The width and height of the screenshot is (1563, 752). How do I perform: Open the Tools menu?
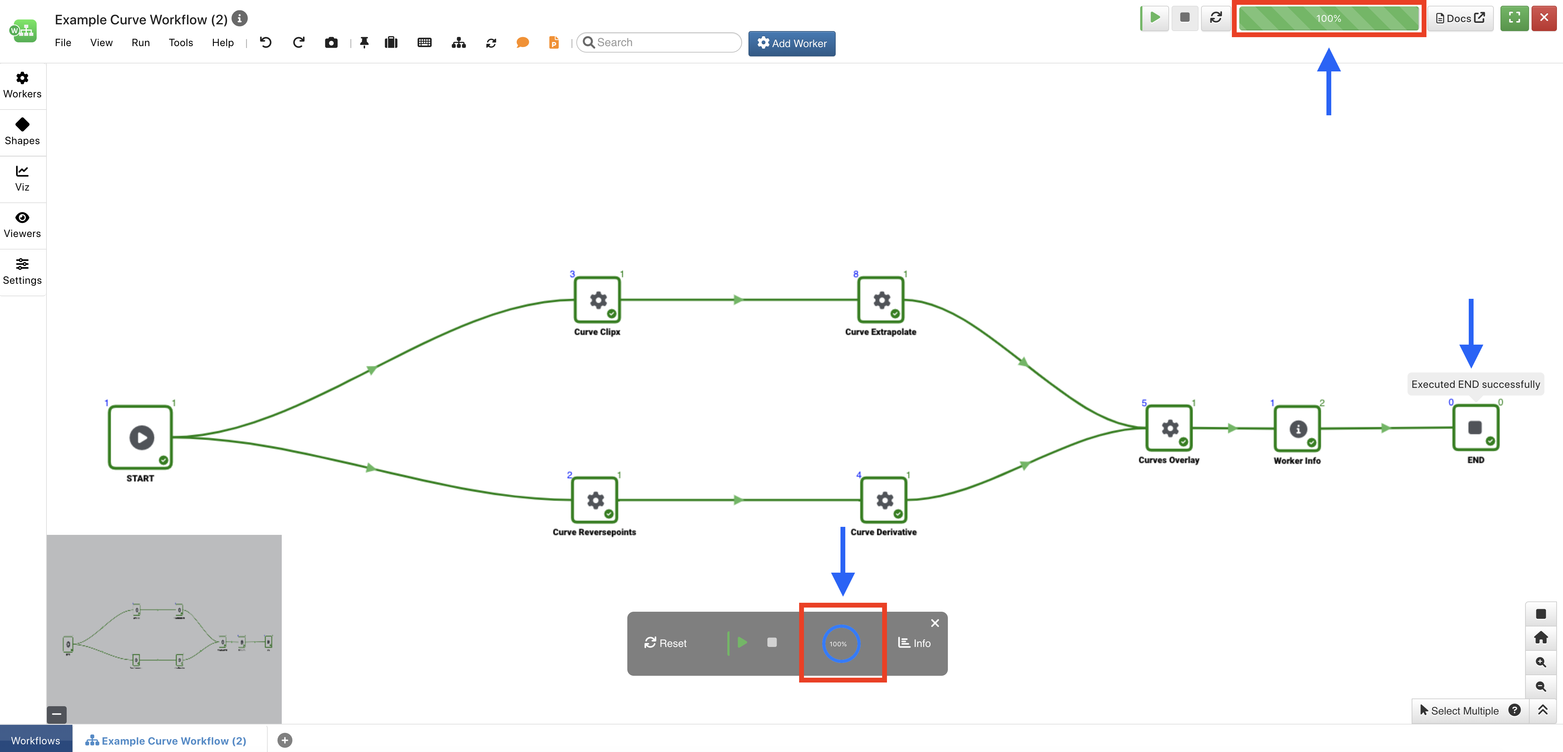(180, 43)
